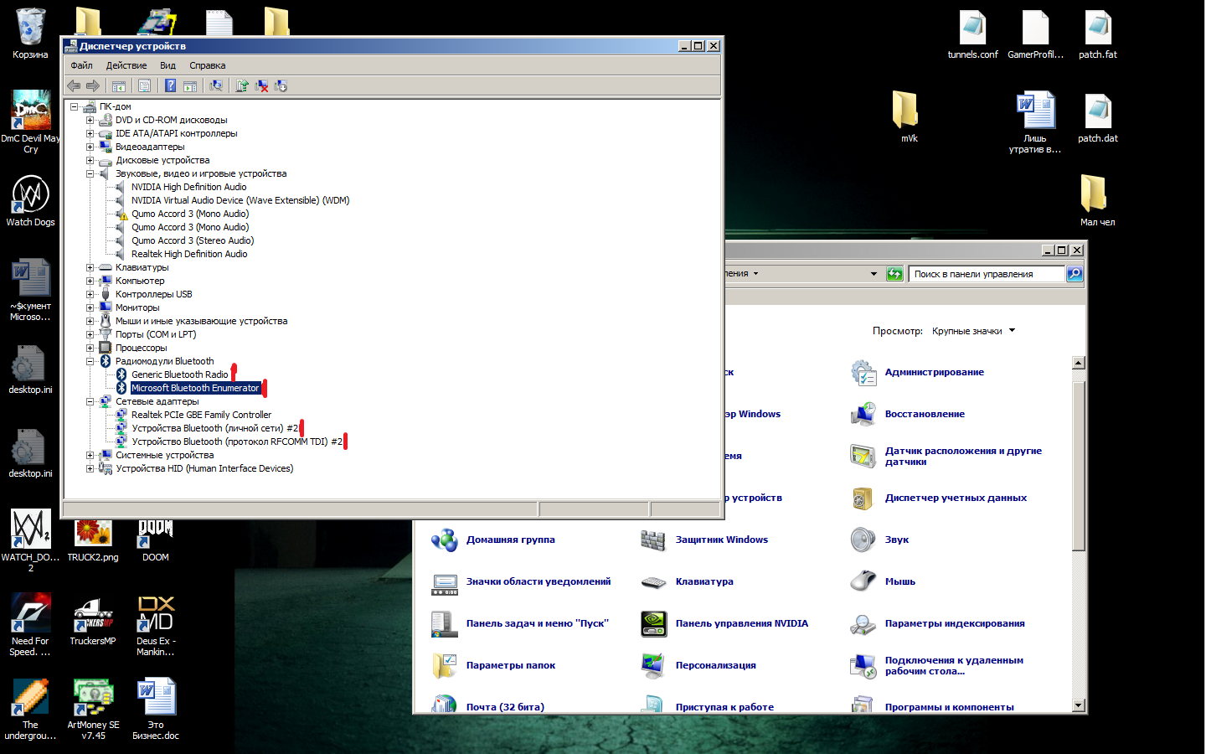Image resolution: width=1206 pixels, height=754 pixels.
Task: Click the green refresh icon in Control Panel
Action: point(894,274)
